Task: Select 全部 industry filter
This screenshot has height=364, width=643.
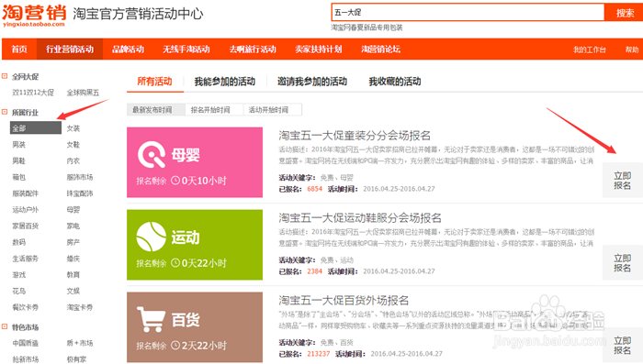Action: pos(36,127)
